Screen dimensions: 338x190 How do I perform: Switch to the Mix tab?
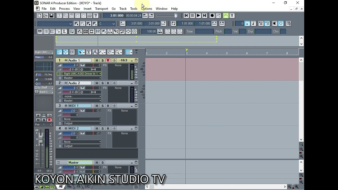(x=69, y=187)
